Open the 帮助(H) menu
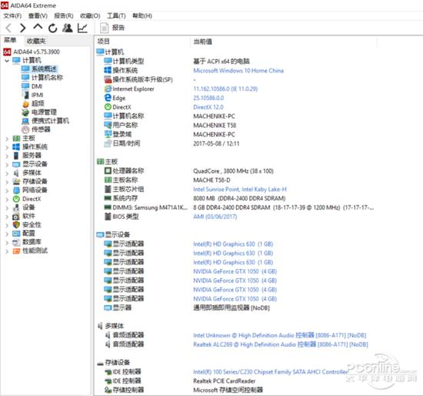The width and height of the screenshot is (423, 396). pos(142,15)
